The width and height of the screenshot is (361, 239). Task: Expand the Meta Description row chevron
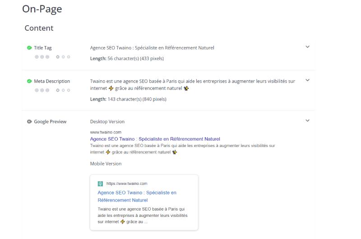click(307, 80)
